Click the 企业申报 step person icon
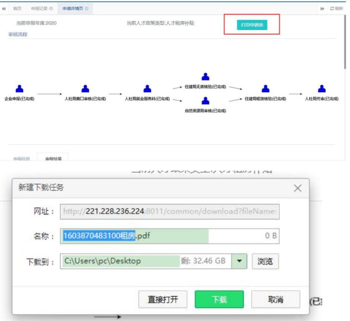Screen dimensions: 350x321 [x=19, y=89]
